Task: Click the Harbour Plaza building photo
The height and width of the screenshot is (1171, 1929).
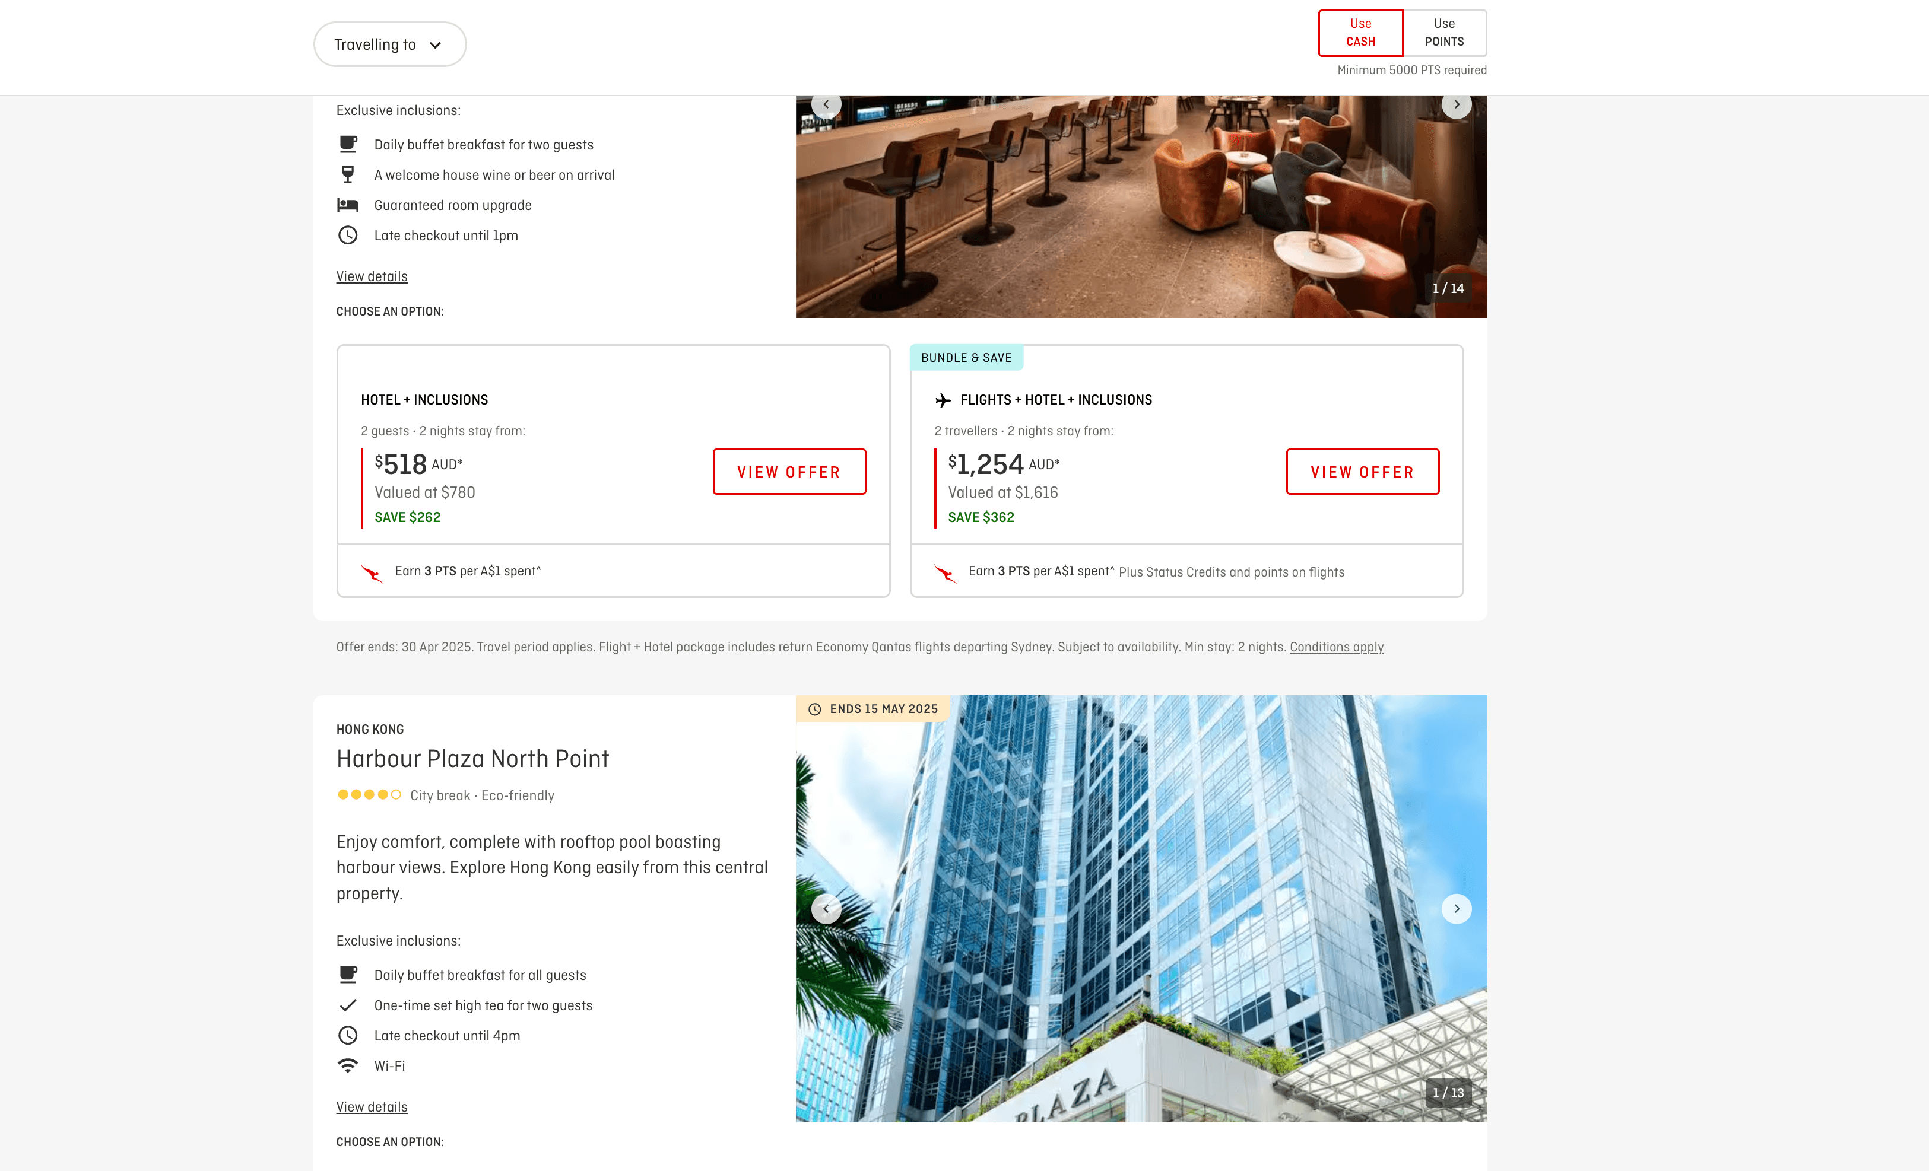Action: [x=1141, y=909]
